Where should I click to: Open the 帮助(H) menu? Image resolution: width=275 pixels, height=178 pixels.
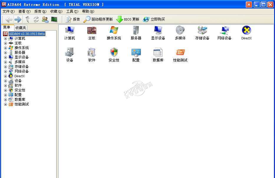point(88,11)
